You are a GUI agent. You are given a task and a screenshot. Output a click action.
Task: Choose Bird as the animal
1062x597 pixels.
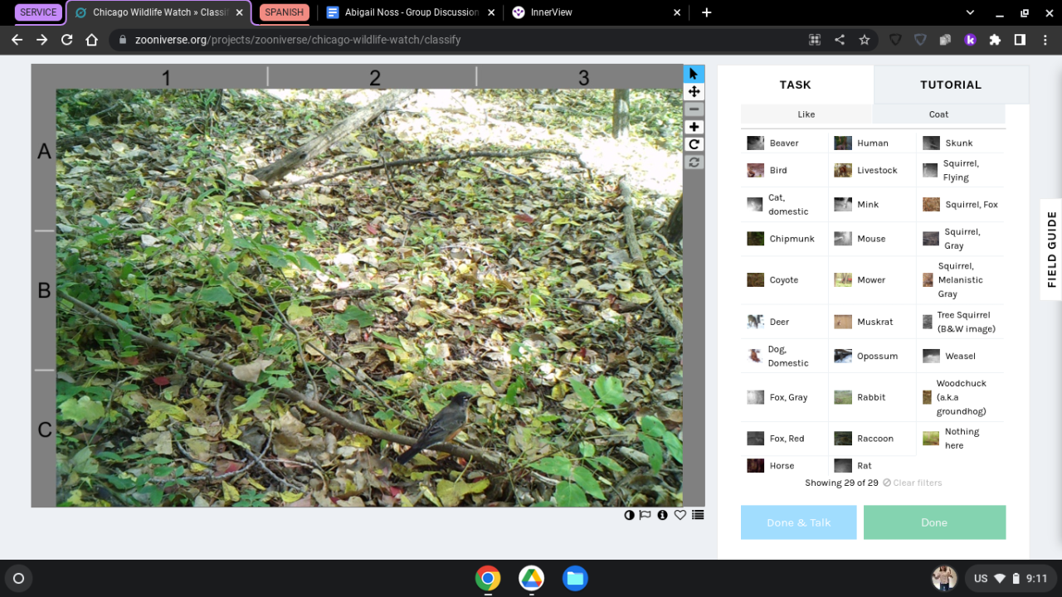[785, 170]
